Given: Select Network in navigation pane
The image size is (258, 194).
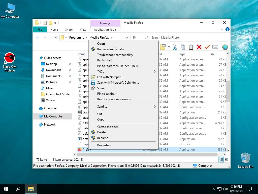Looking at the screenshot, I should coord(50,125).
